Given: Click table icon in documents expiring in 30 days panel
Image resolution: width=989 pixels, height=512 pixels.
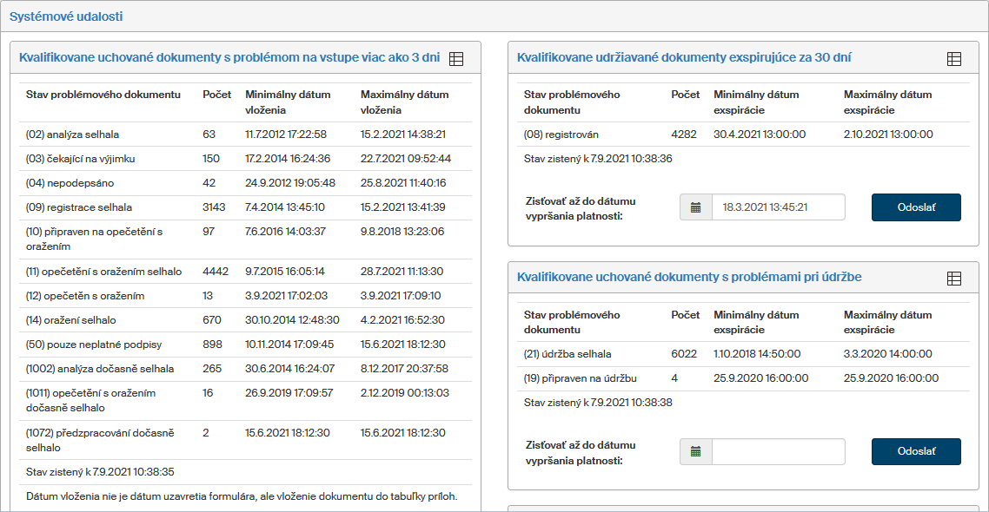Looking at the screenshot, I should click(x=953, y=59).
